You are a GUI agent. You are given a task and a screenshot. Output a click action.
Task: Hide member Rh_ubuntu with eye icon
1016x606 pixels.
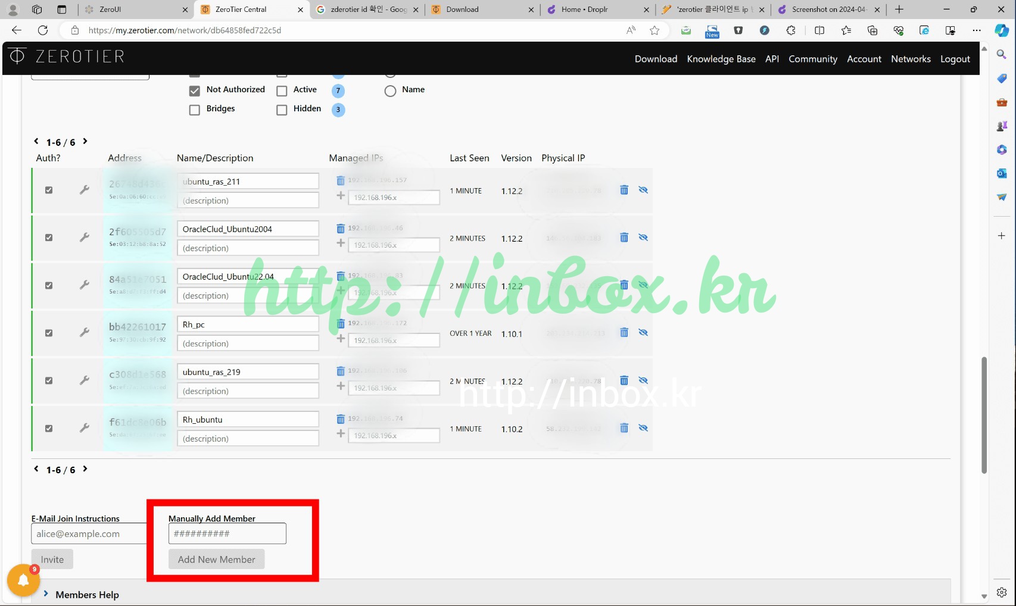point(643,428)
